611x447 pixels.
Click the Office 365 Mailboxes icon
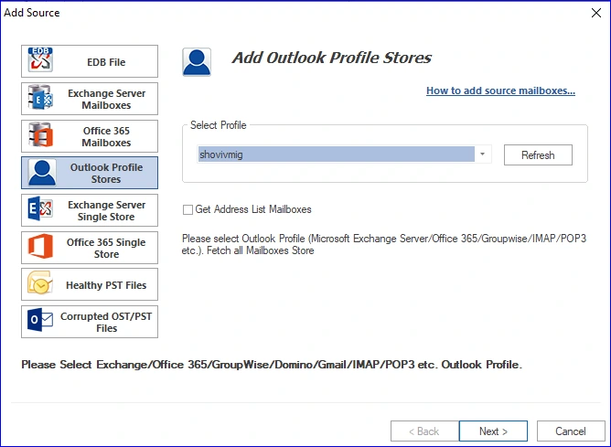point(40,134)
